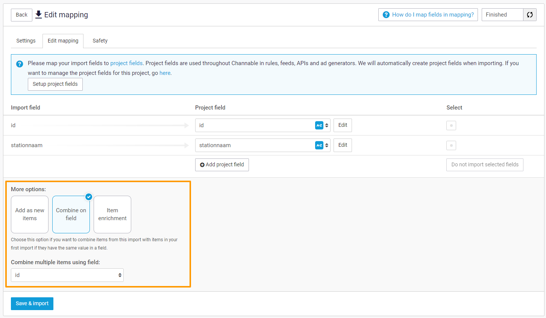The height and width of the screenshot is (318, 546).
Task: Click Add project field button
Action: (x=222, y=164)
